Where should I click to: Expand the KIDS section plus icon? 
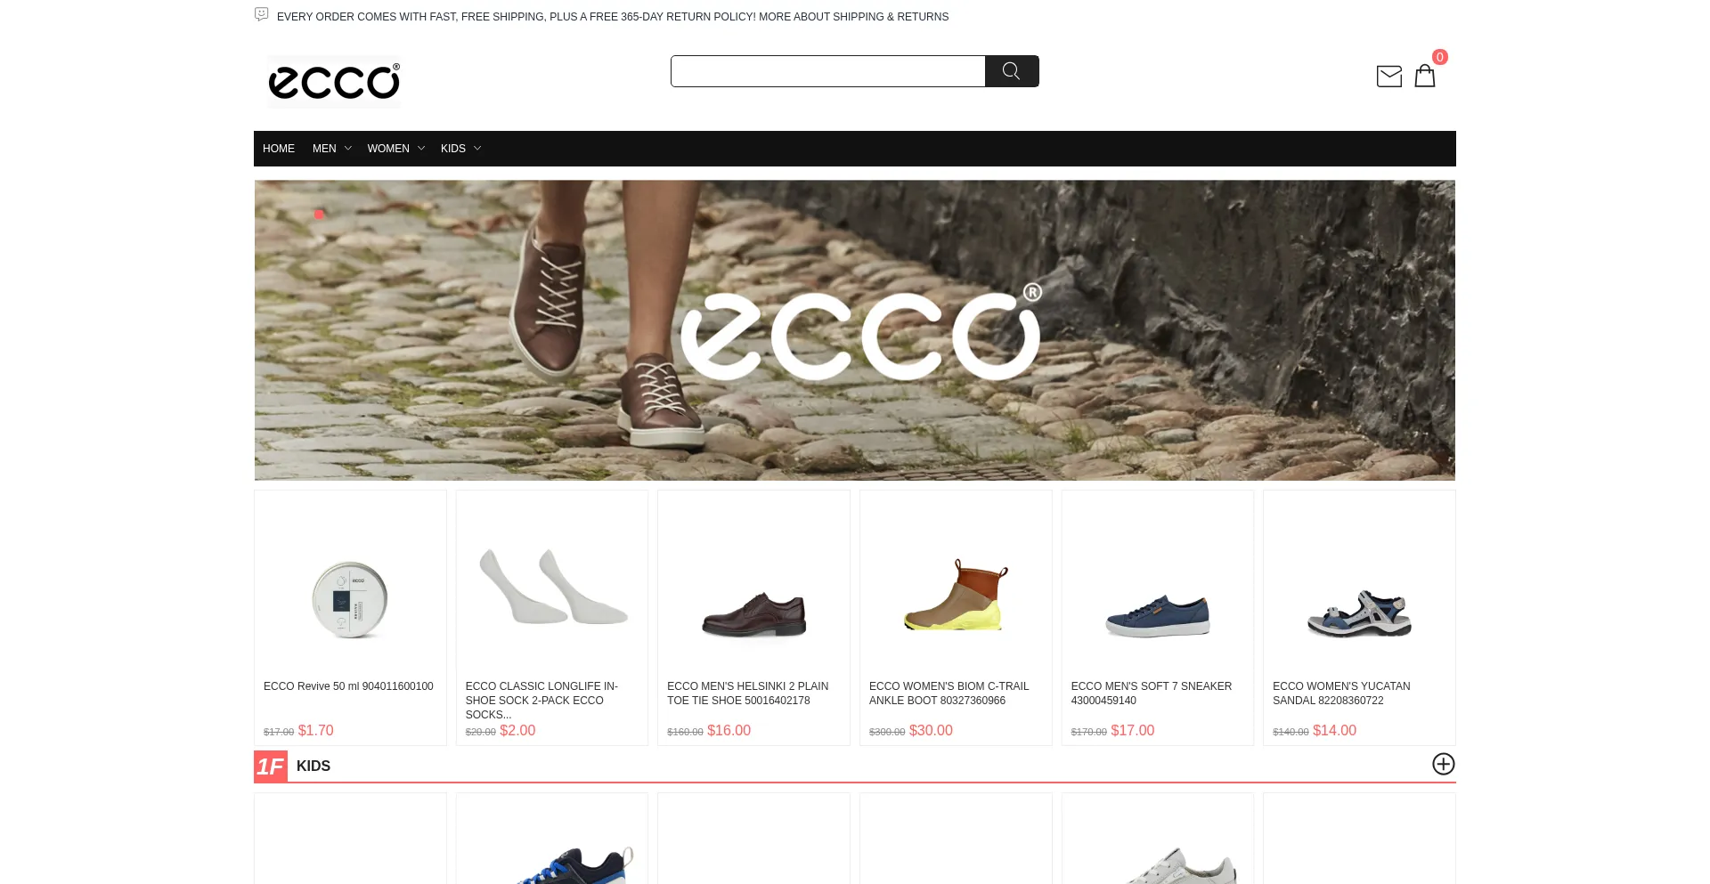point(1444,764)
